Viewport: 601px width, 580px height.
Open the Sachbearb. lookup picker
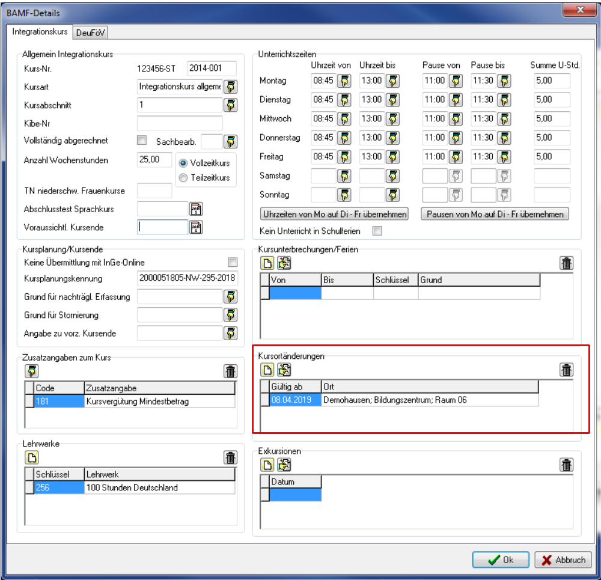coord(230,142)
